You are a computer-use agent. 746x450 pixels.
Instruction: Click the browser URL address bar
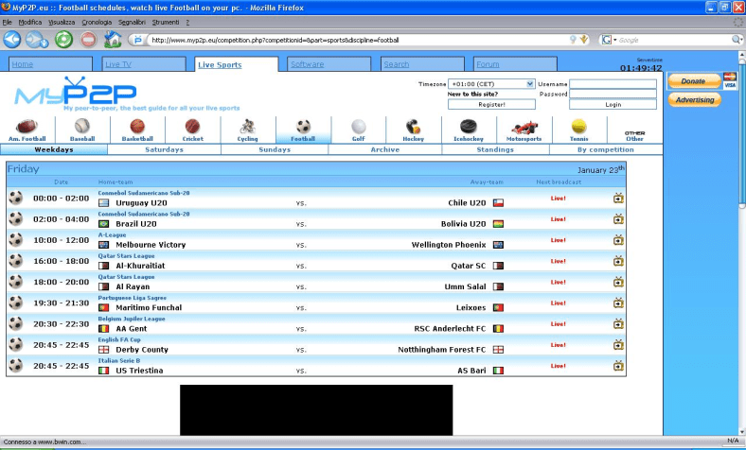click(359, 40)
